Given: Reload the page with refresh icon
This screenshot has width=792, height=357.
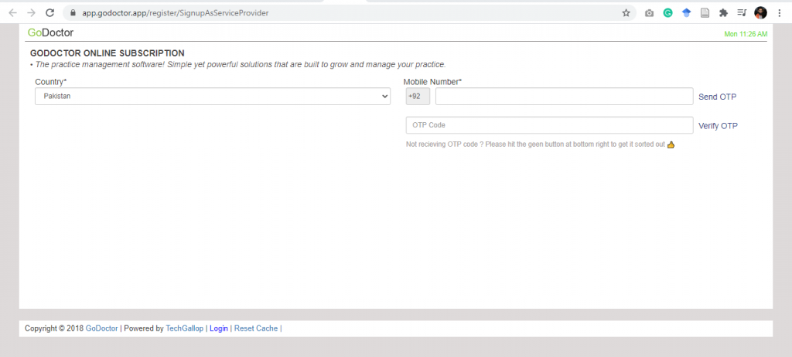Looking at the screenshot, I should click(49, 12).
